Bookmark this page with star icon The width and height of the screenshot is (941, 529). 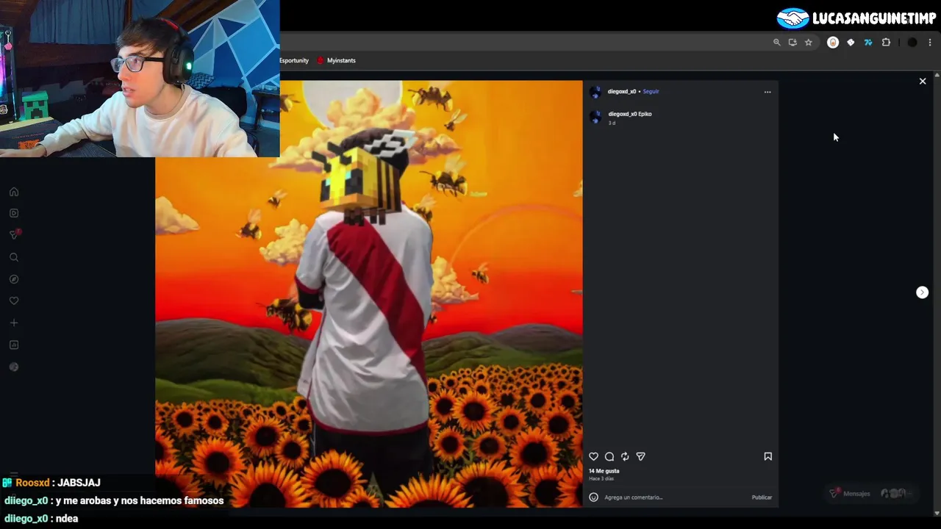[809, 43]
